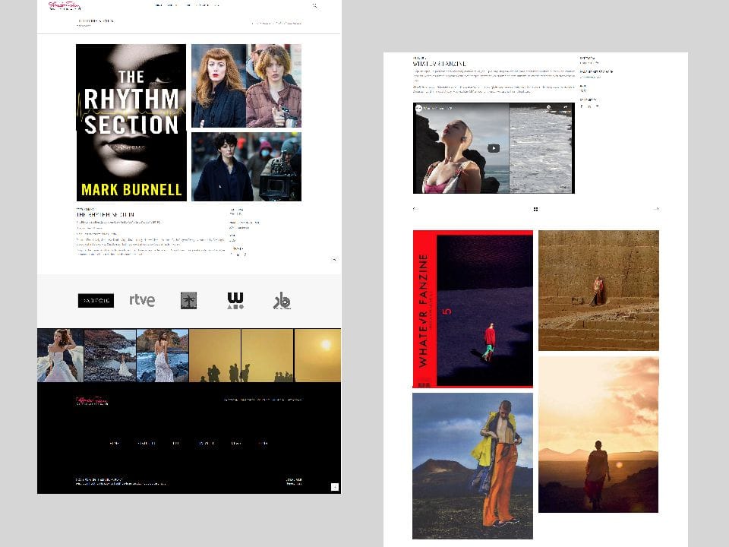Click the share icon in the video top-right corner
The width and height of the screenshot is (729, 547).
(x=565, y=107)
